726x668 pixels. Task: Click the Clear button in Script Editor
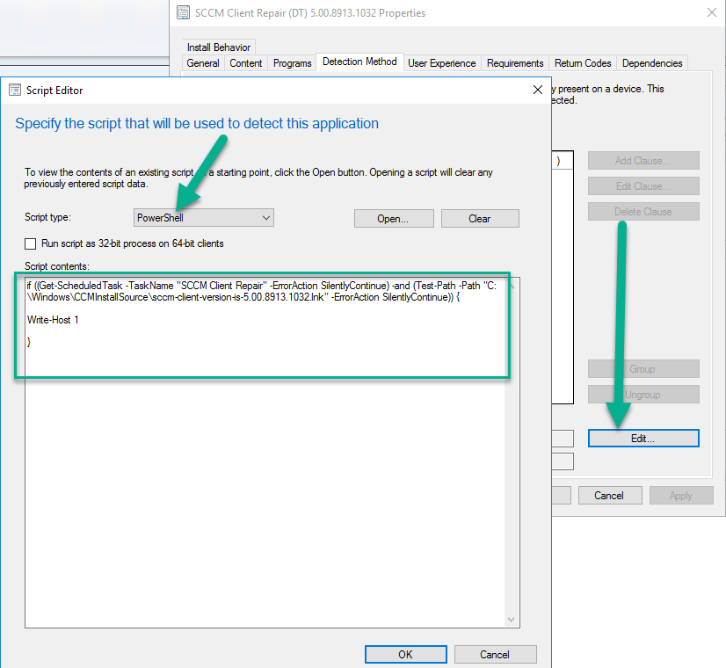(480, 219)
